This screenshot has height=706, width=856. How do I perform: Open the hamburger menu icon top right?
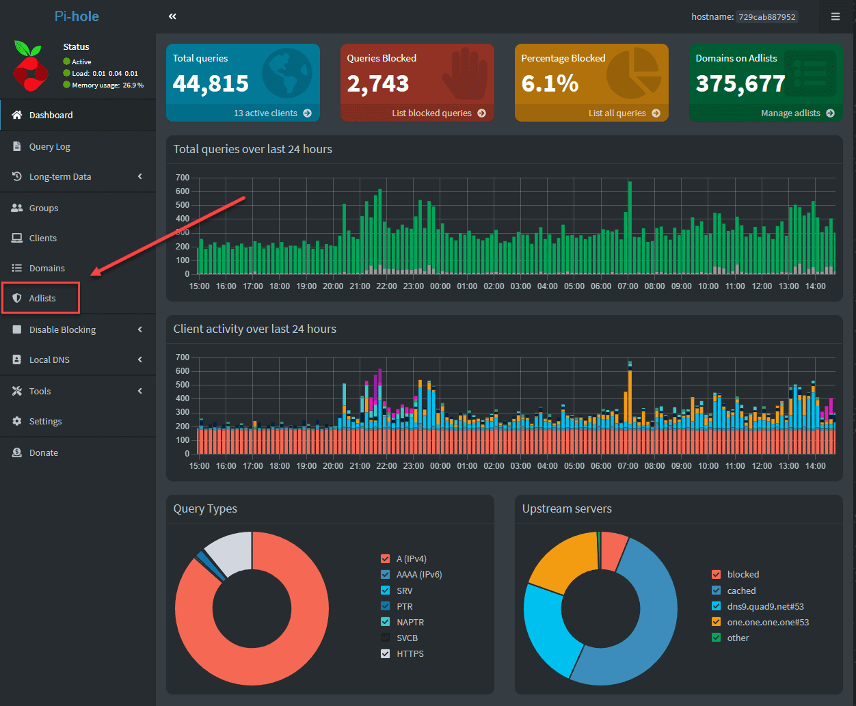pyautogui.click(x=835, y=16)
